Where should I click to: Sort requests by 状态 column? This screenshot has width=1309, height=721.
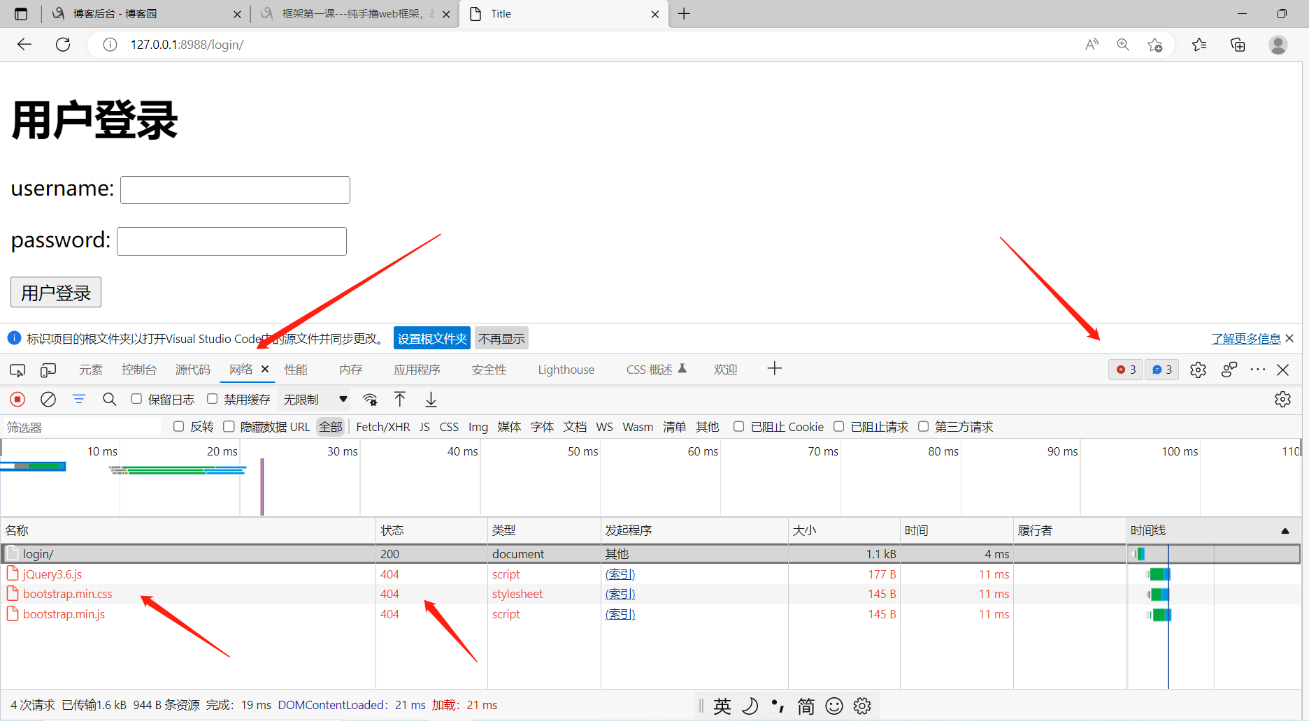[431, 530]
